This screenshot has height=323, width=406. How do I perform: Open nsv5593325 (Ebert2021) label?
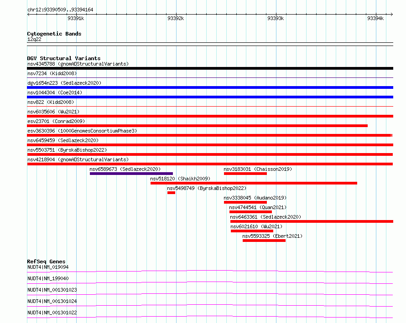point(272,236)
